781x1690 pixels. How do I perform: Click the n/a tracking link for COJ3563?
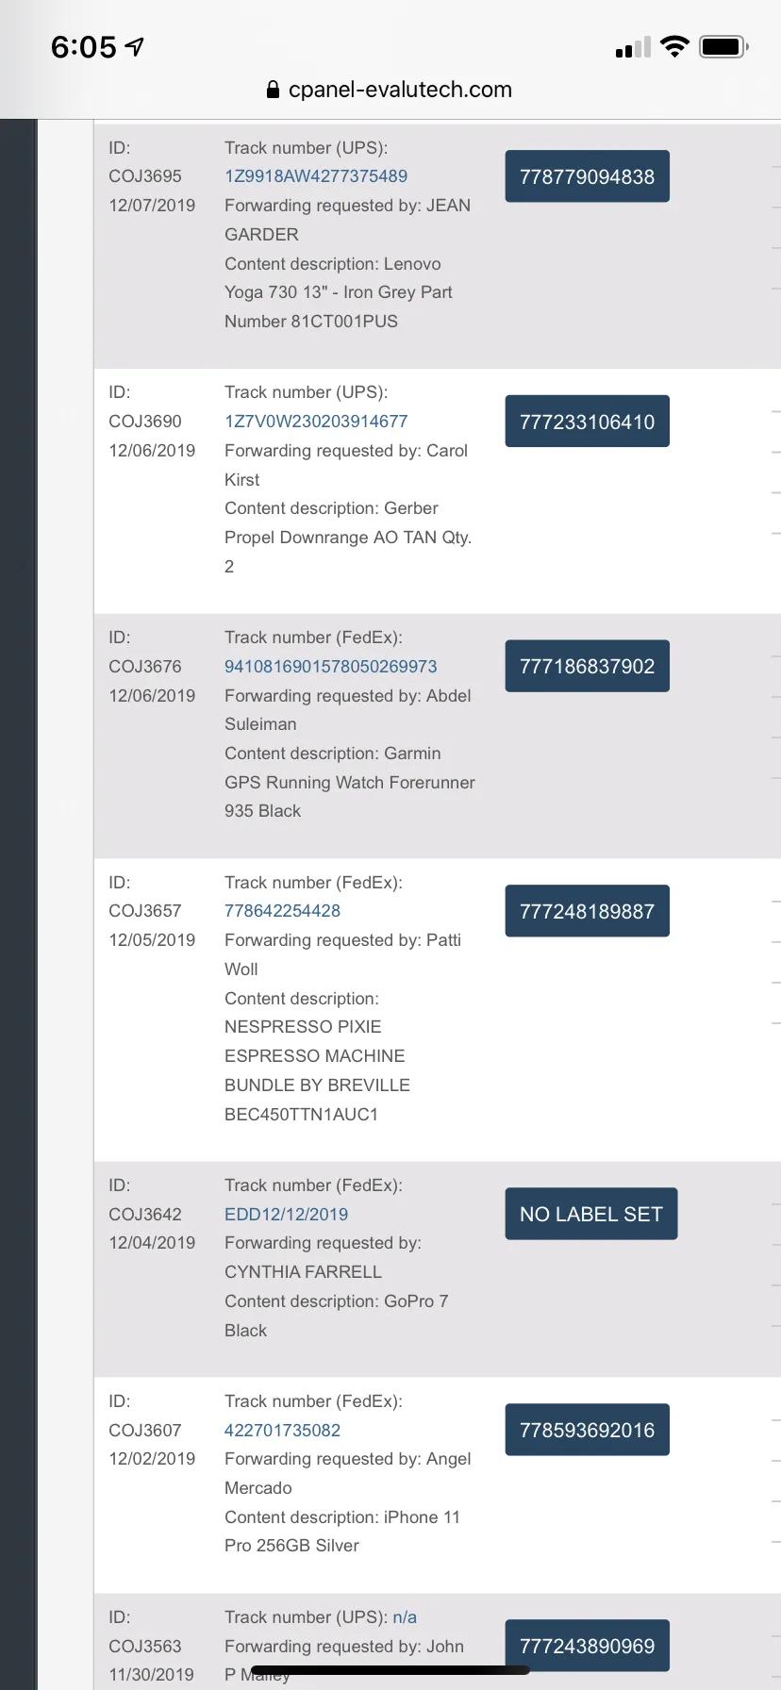pos(405,1617)
